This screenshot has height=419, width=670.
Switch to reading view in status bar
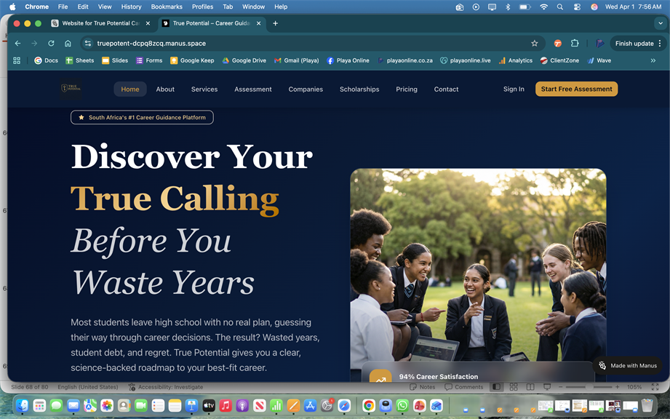click(530, 387)
